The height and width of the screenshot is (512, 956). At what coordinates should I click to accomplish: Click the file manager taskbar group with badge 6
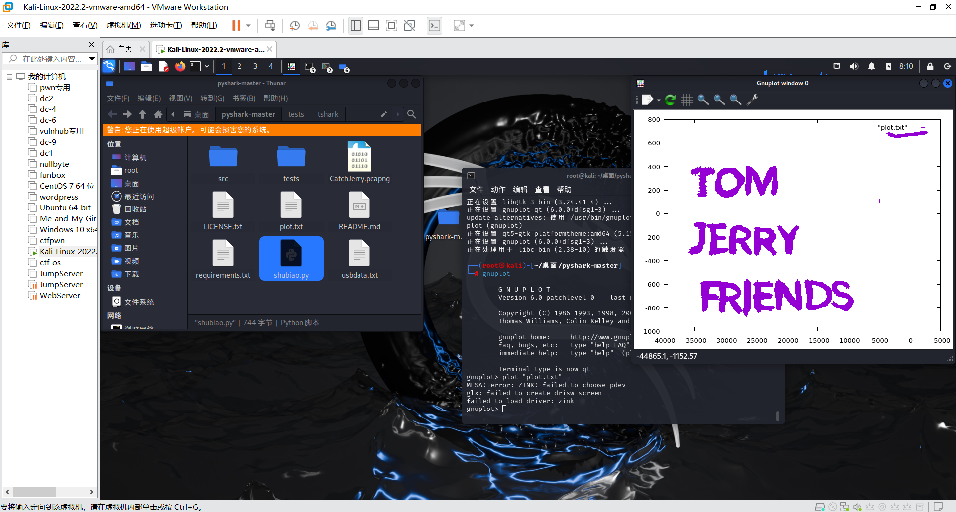coord(344,67)
